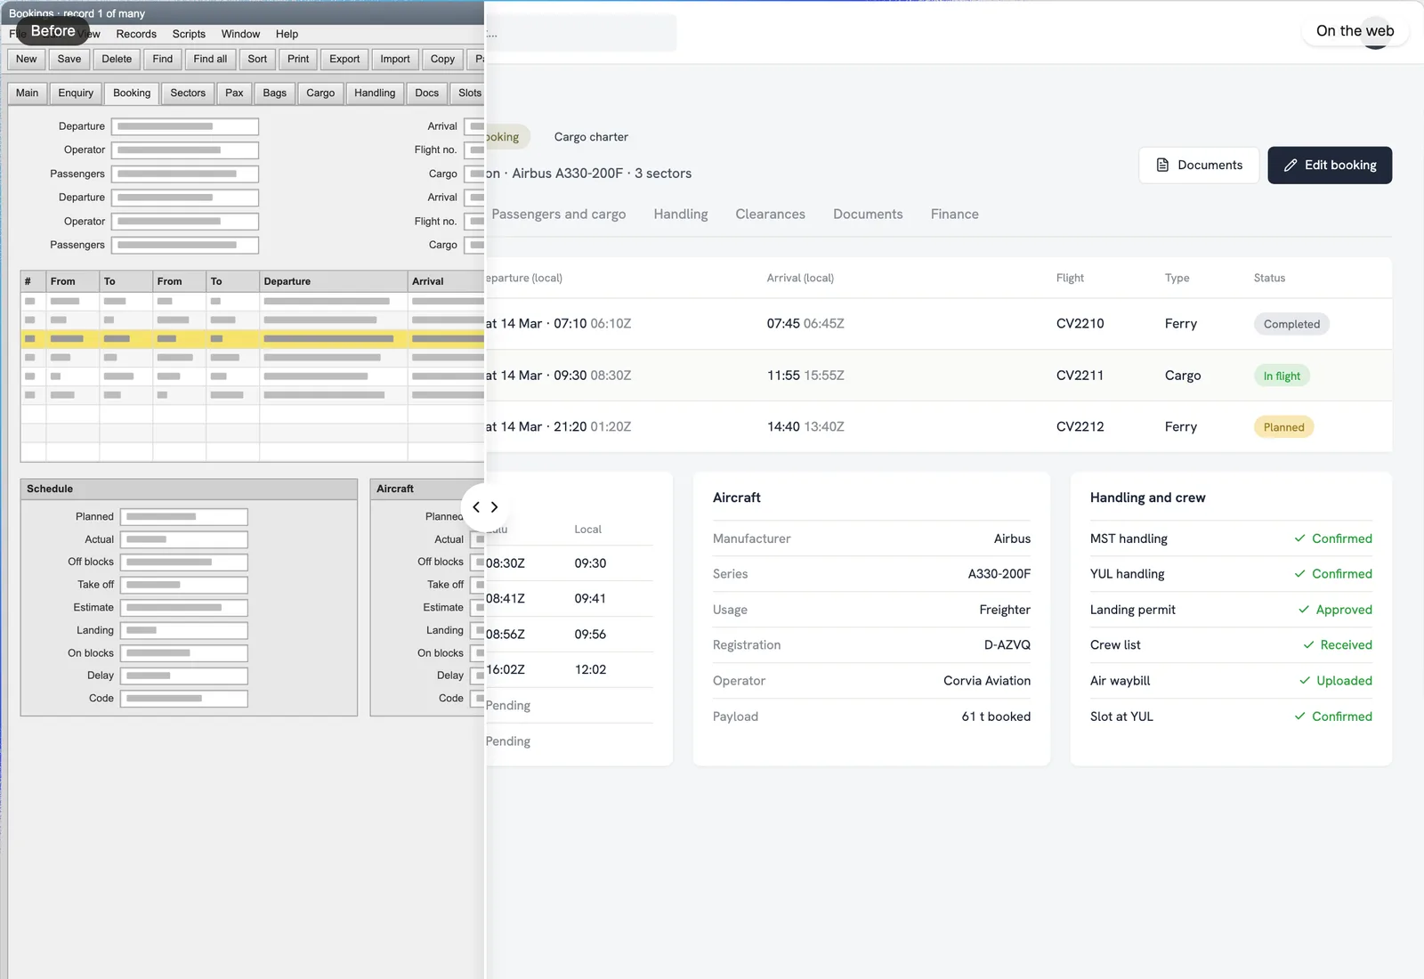The image size is (1424, 979).
Task: Select the highlighted yellow row in sectors table
Action: pyautogui.click(x=253, y=339)
